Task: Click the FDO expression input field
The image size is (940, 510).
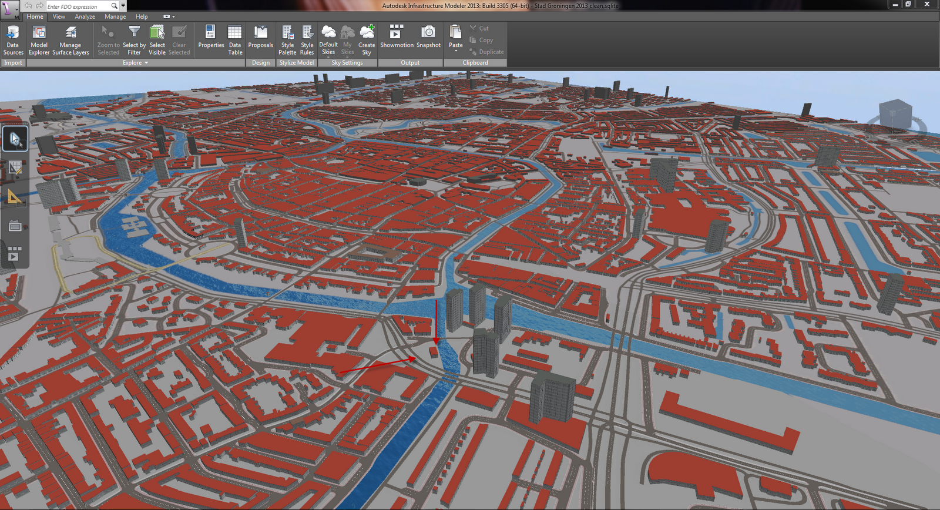Action: pyautogui.click(x=78, y=6)
